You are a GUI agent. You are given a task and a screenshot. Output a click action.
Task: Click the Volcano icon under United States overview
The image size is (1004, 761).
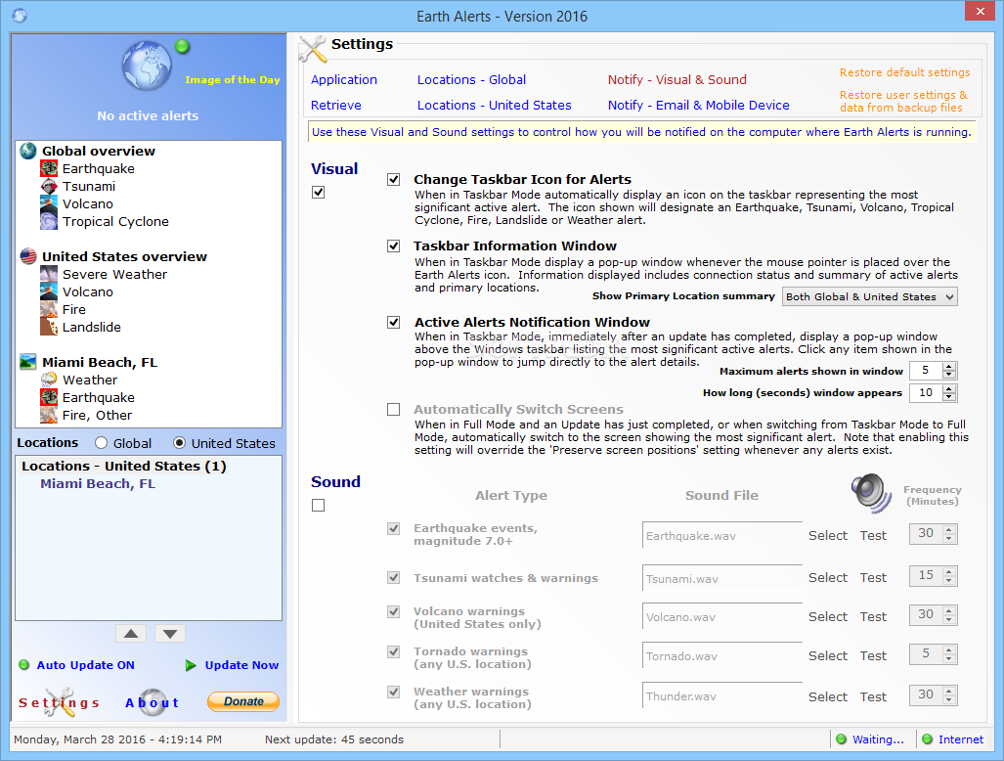click(x=49, y=291)
